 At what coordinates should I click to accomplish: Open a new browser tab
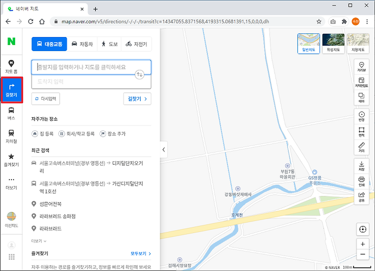[95, 9]
